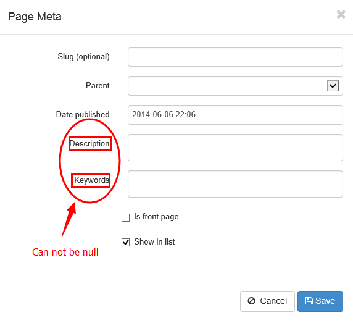Image resolution: width=353 pixels, height=323 pixels.
Task: Click the floppy disk icon on Save
Action: coord(309,301)
